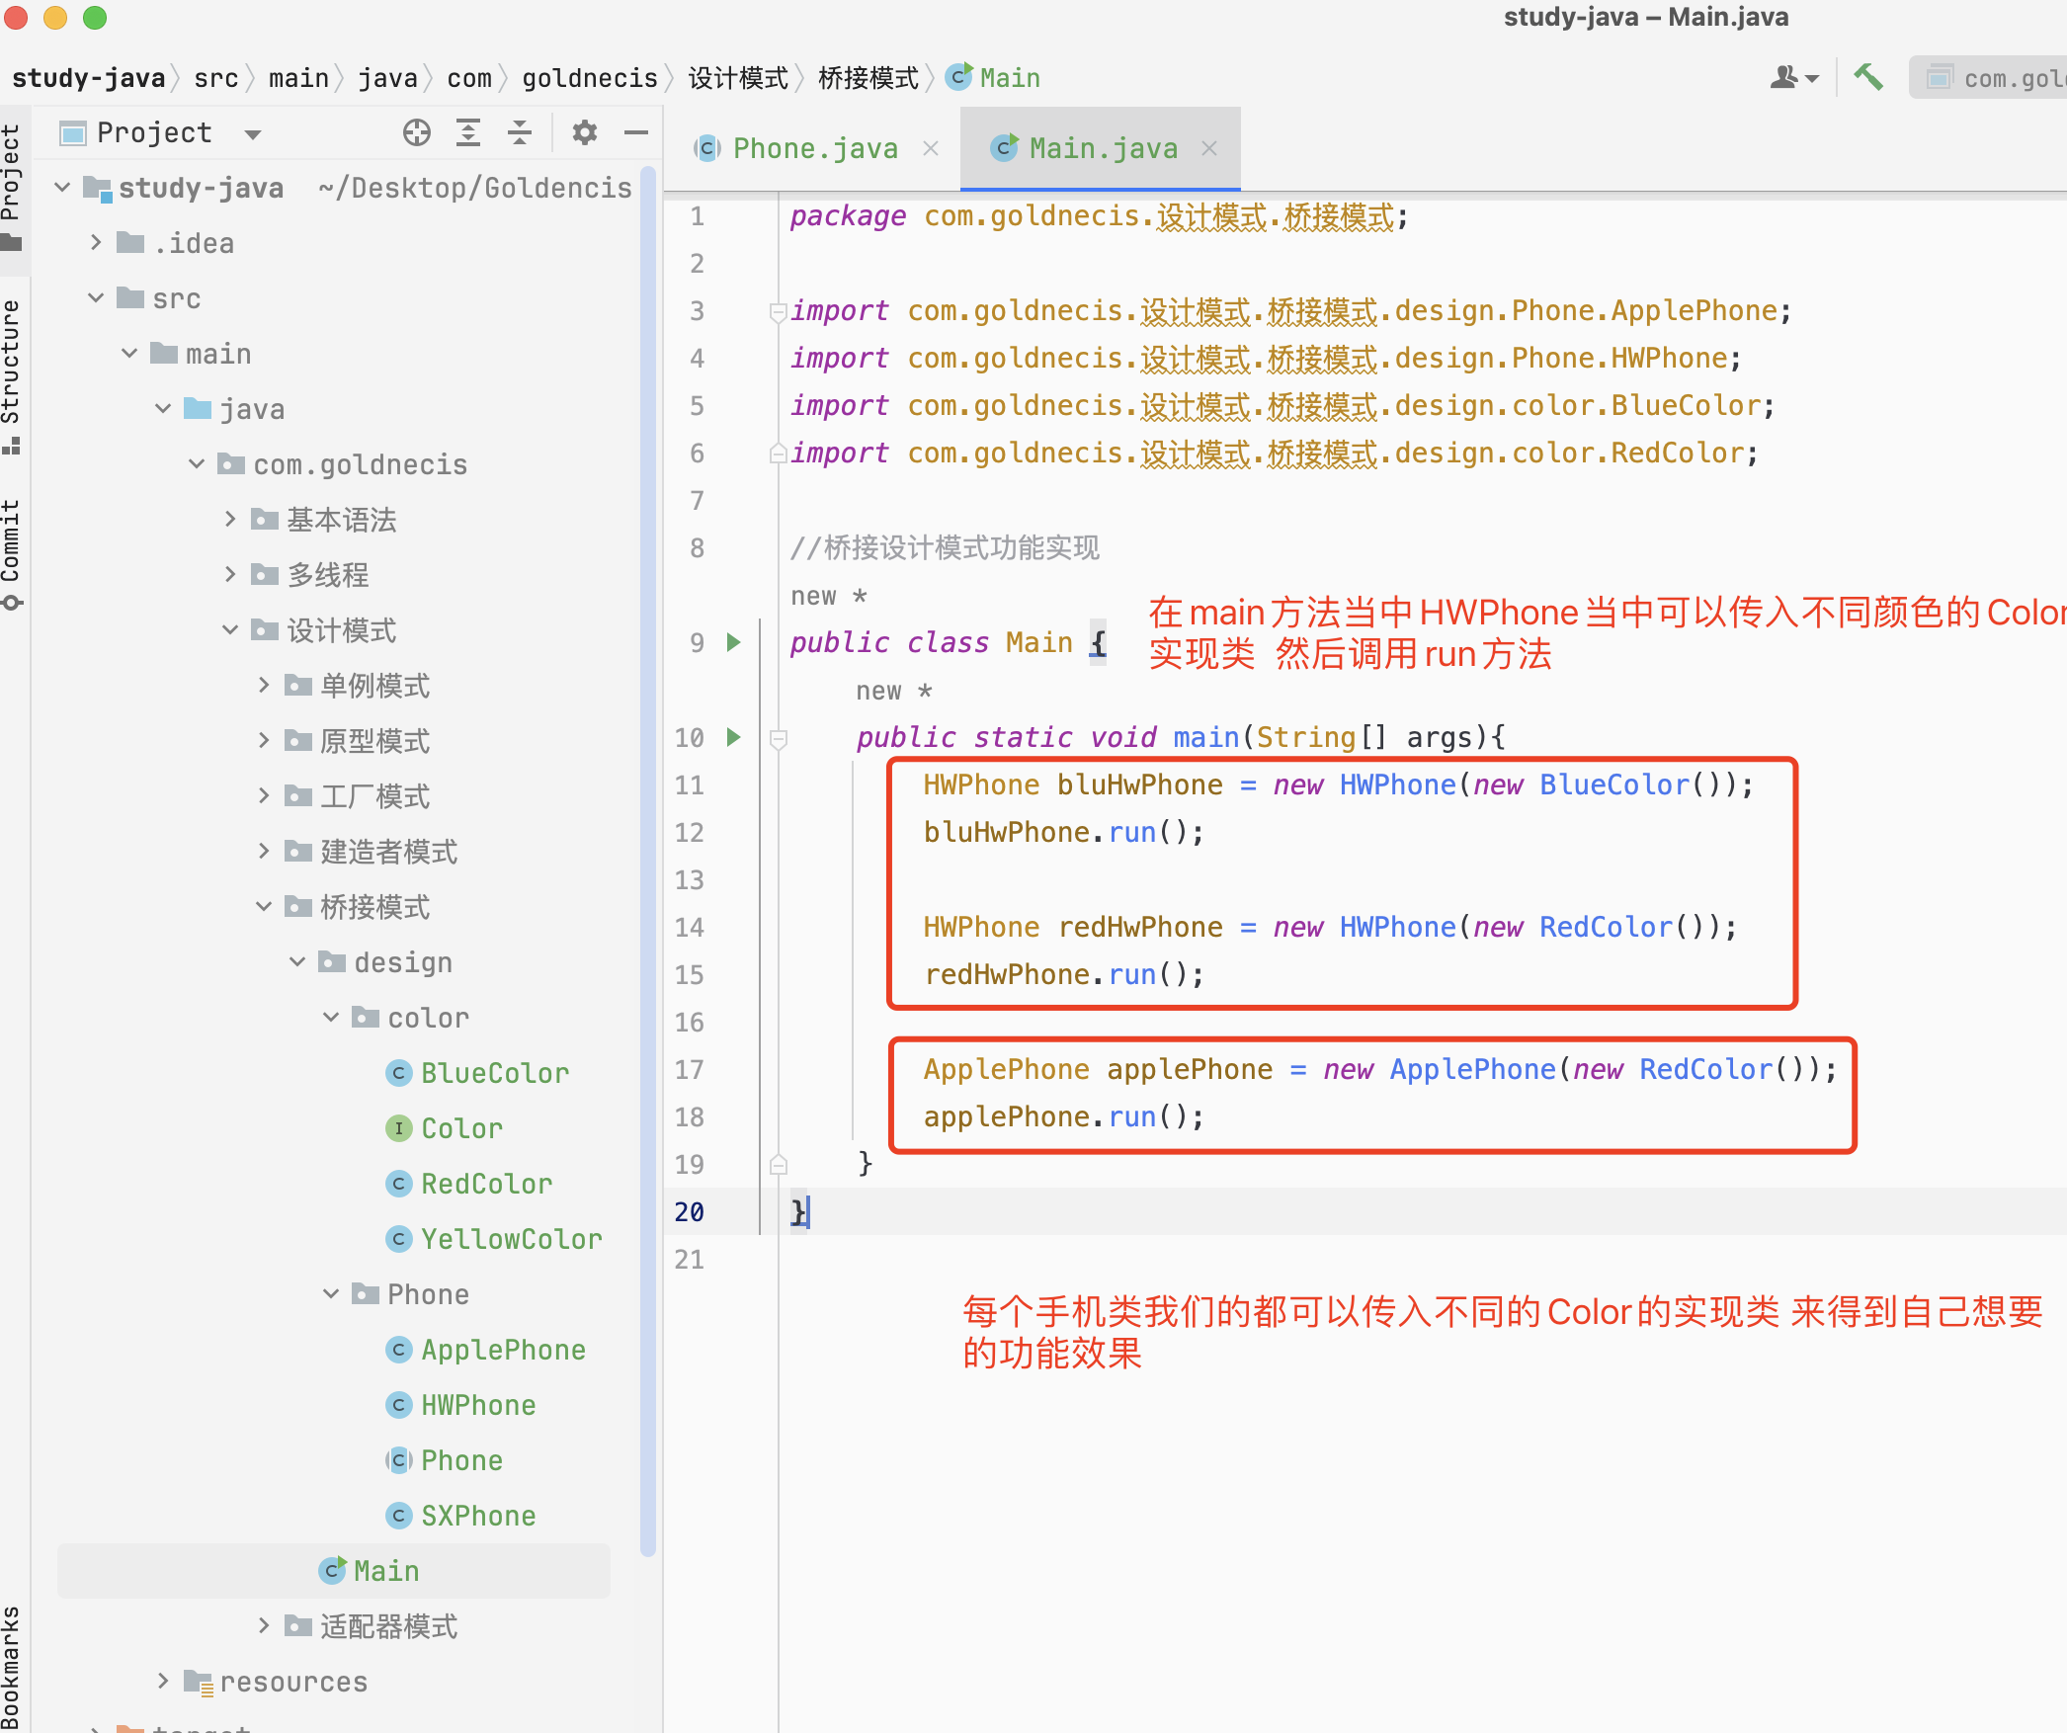Collapse the study-java root node

click(62, 187)
